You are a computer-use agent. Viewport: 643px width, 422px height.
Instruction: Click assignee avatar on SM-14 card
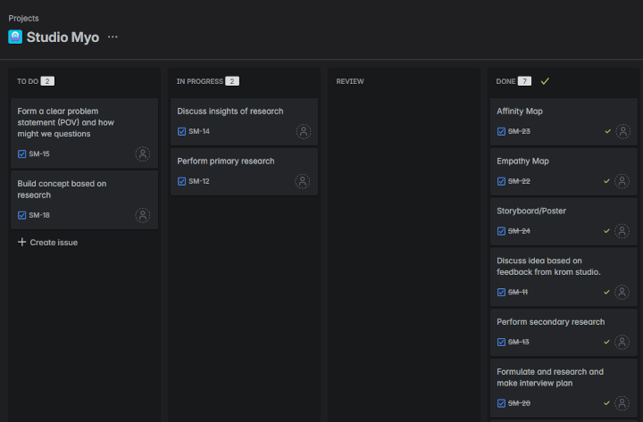point(304,131)
